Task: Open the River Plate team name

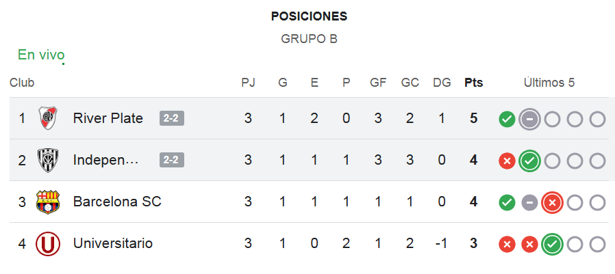Action: pyautogui.click(x=108, y=118)
